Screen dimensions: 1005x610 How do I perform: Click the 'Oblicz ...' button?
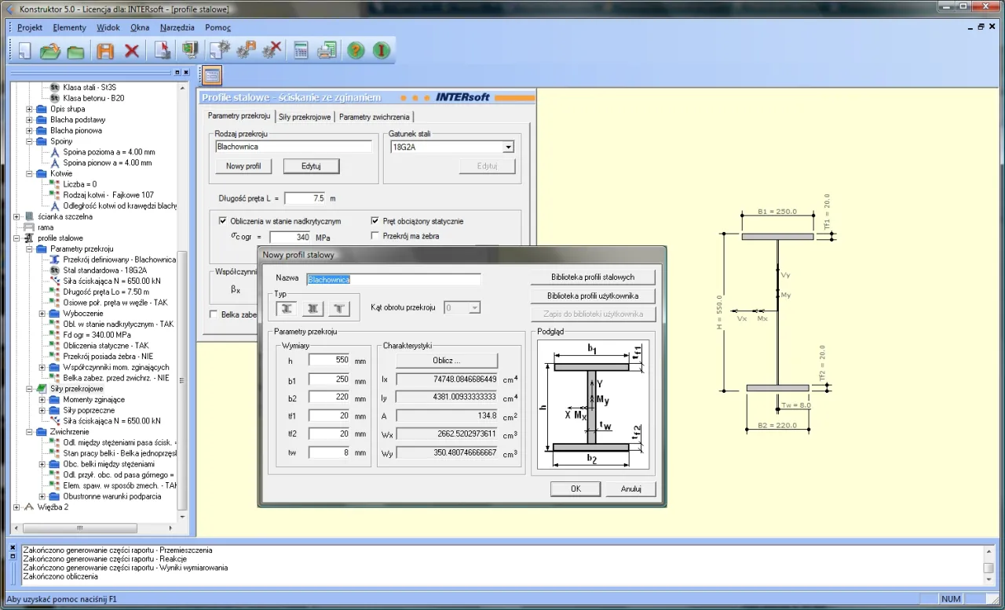coord(446,361)
